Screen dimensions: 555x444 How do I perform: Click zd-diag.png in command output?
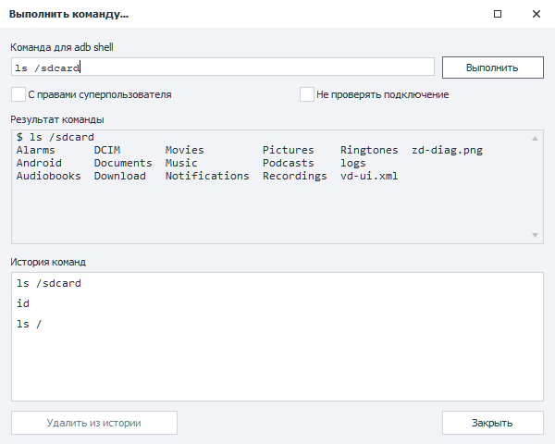click(447, 150)
